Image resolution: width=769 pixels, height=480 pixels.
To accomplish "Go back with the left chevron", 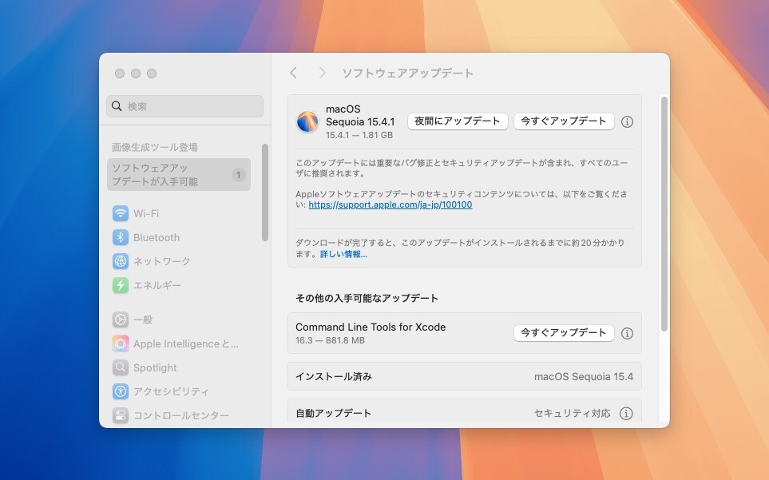I will click(x=293, y=73).
